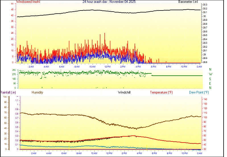Screen dimensions: 227x157
Task: Click the blue Dew Point (°F) label
Action: click(199, 92)
